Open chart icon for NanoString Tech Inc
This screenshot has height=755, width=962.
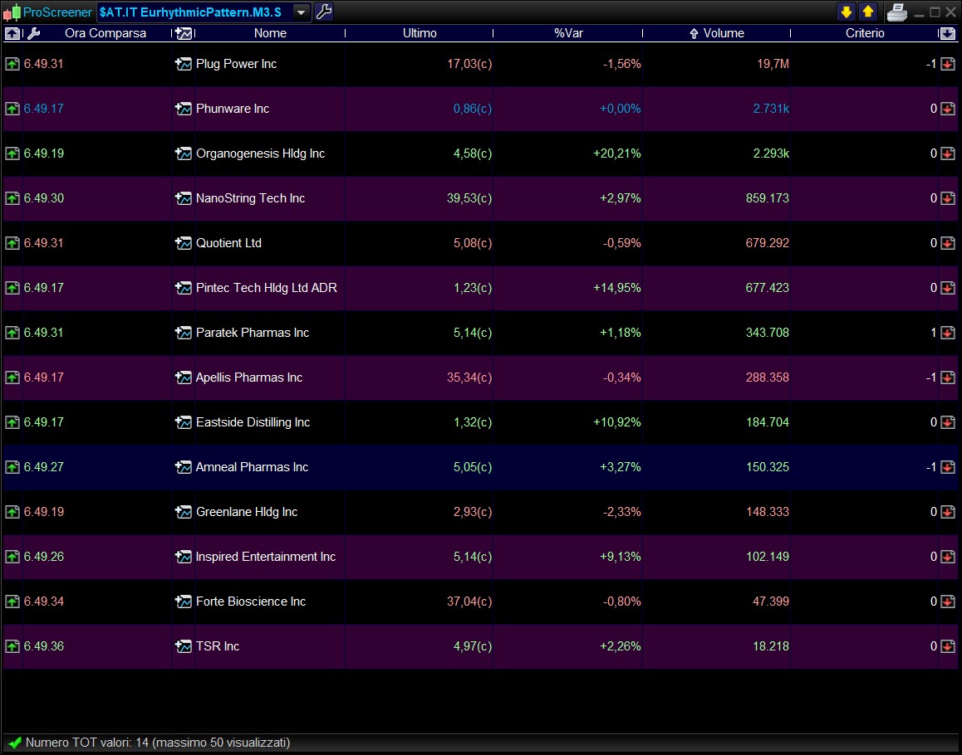point(183,198)
